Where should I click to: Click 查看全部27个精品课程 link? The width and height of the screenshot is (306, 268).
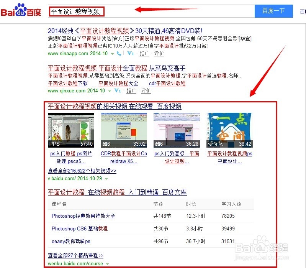pos(75,255)
